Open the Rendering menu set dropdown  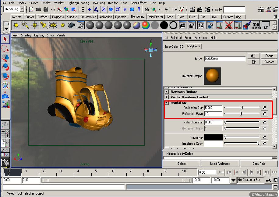22,9
